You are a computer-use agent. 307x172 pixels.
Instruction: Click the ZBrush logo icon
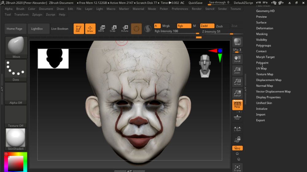point(2,2)
